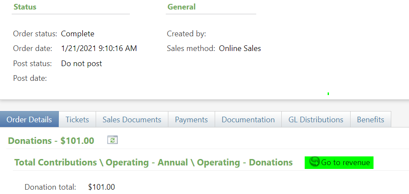Viewport: 409px width, 194px height.
Task: Click the General section header
Action: [181, 7]
